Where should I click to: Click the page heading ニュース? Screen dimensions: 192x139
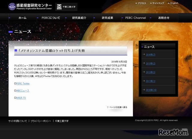tap(23, 32)
